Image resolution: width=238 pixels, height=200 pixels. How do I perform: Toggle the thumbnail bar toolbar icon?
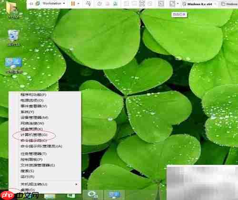(134, 3)
